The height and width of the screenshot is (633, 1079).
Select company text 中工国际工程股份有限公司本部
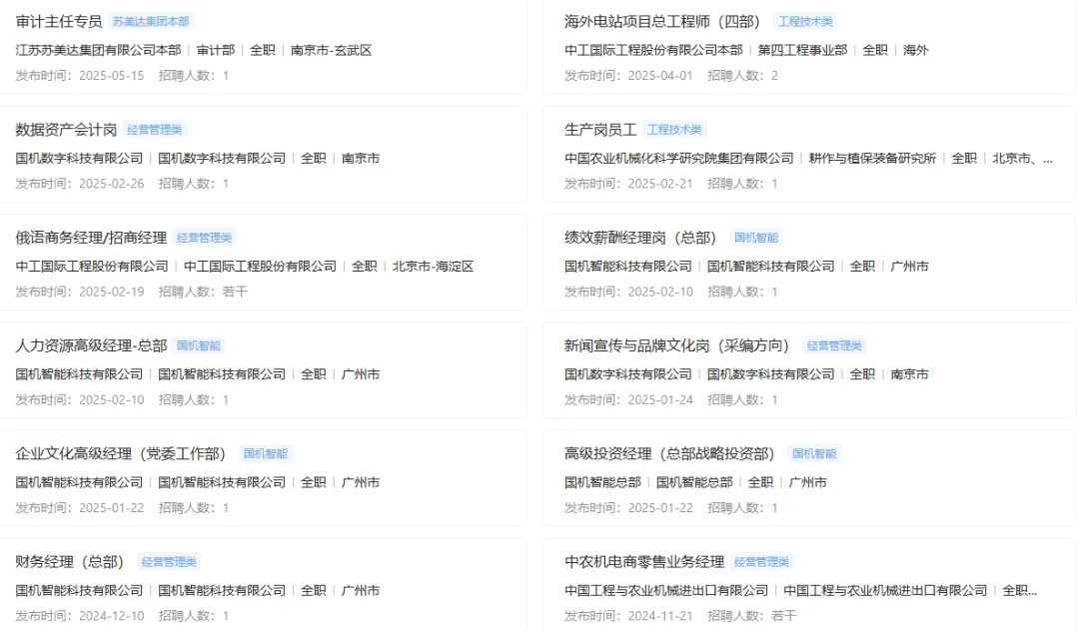pos(653,50)
